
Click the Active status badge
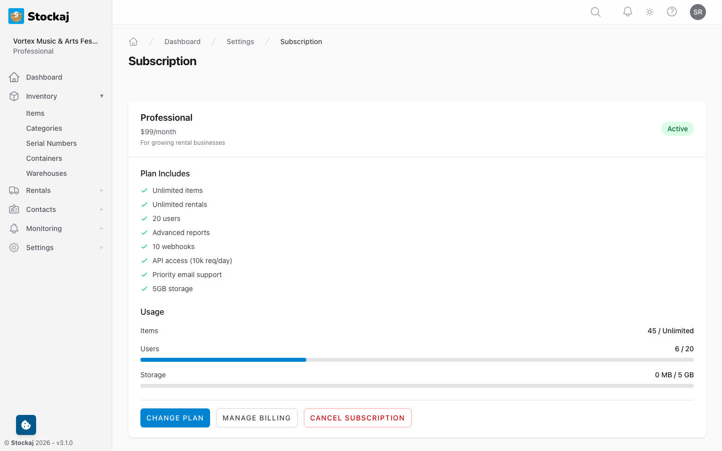677,129
